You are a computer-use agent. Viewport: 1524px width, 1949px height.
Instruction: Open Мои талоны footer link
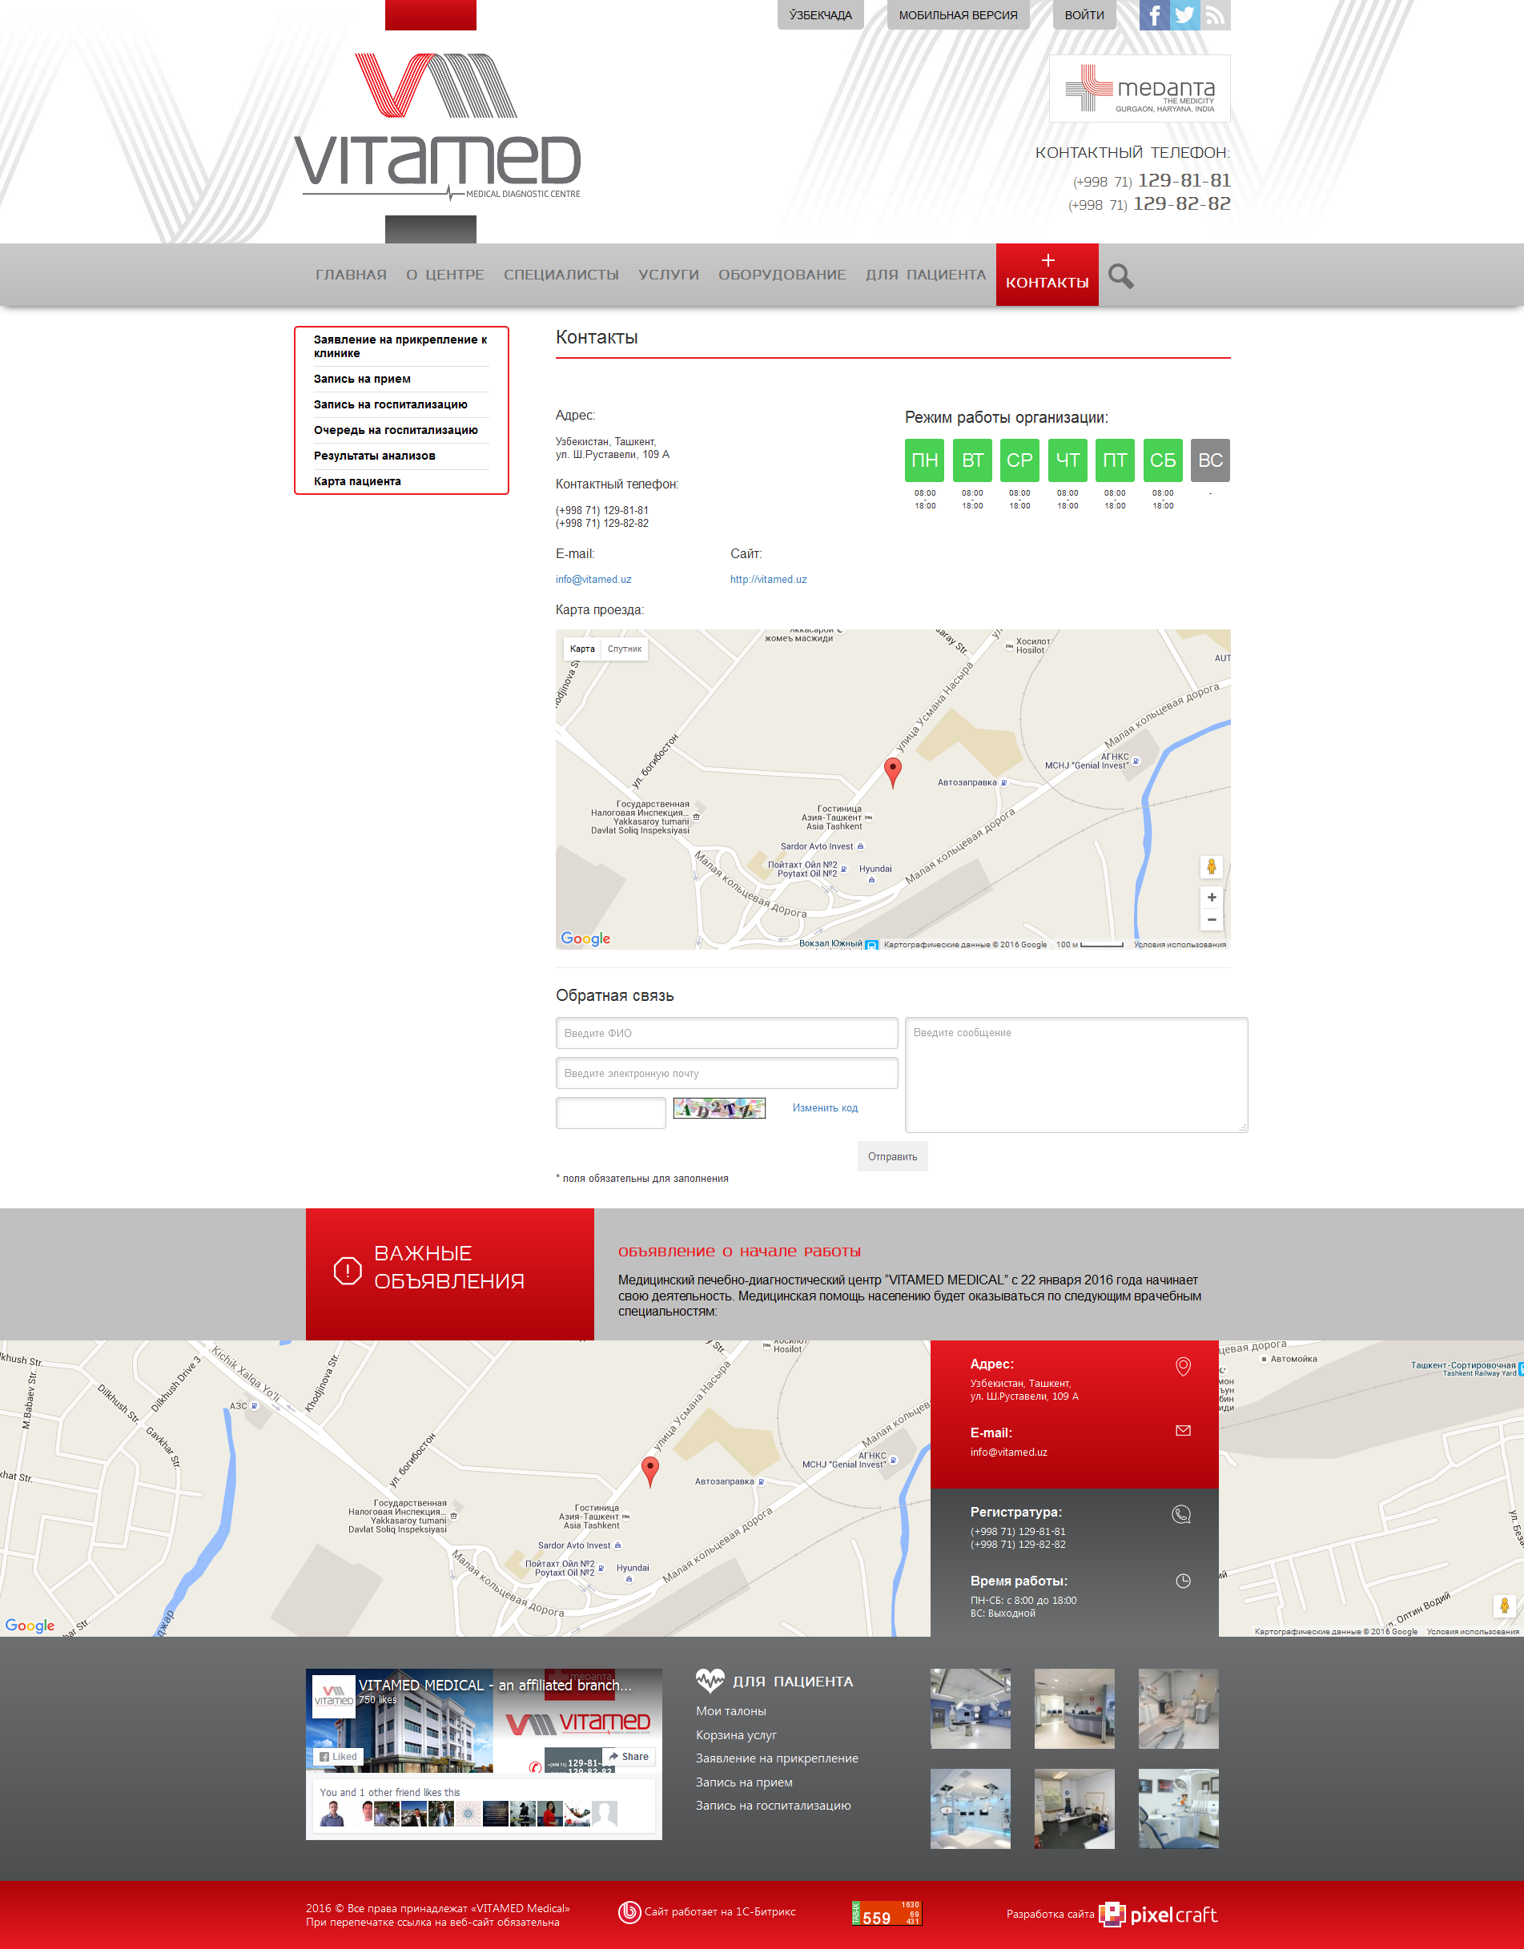point(731,1710)
